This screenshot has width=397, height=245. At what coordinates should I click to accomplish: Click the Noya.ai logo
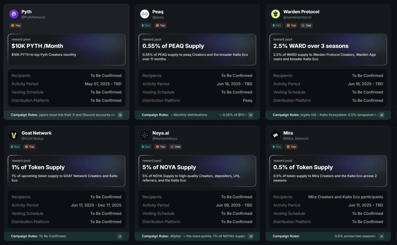click(x=145, y=135)
